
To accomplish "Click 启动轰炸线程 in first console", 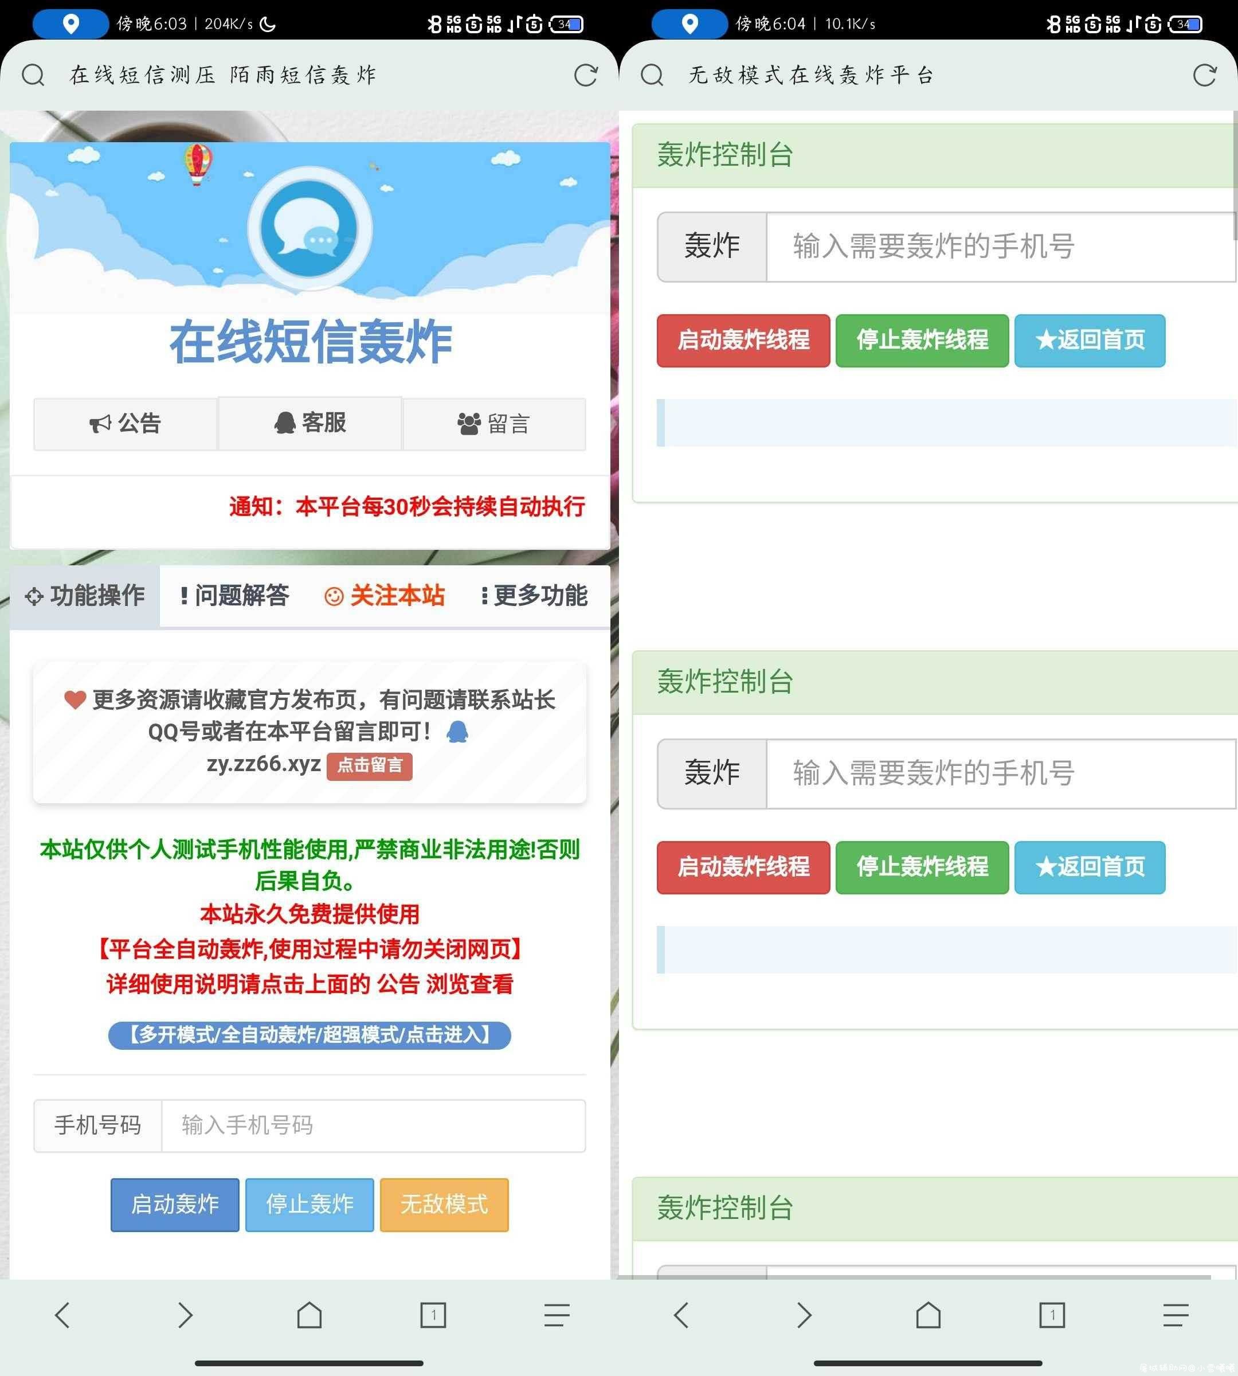I will pos(743,340).
